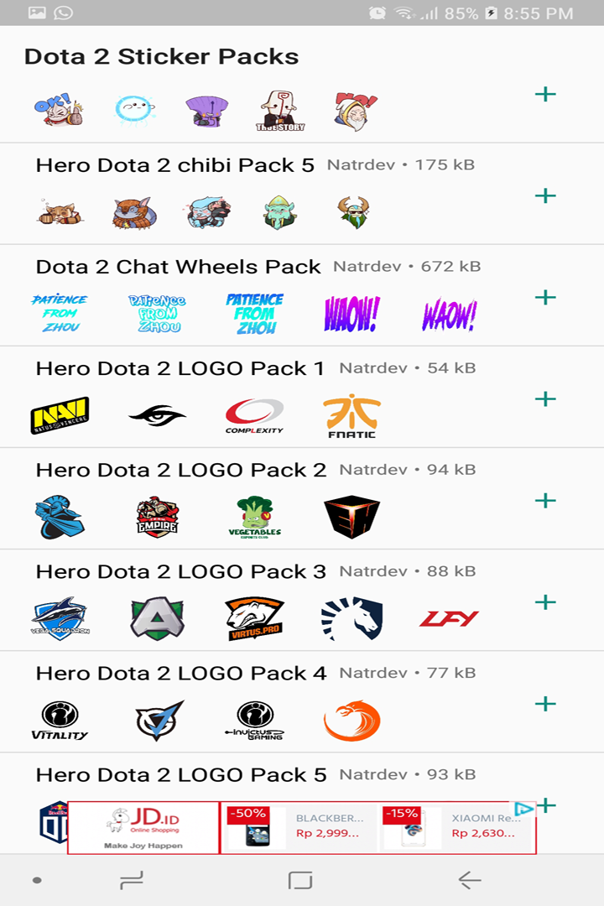Tap the LFY logo sticker
This screenshot has width=604, height=906.
pyautogui.click(x=449, y=619)
